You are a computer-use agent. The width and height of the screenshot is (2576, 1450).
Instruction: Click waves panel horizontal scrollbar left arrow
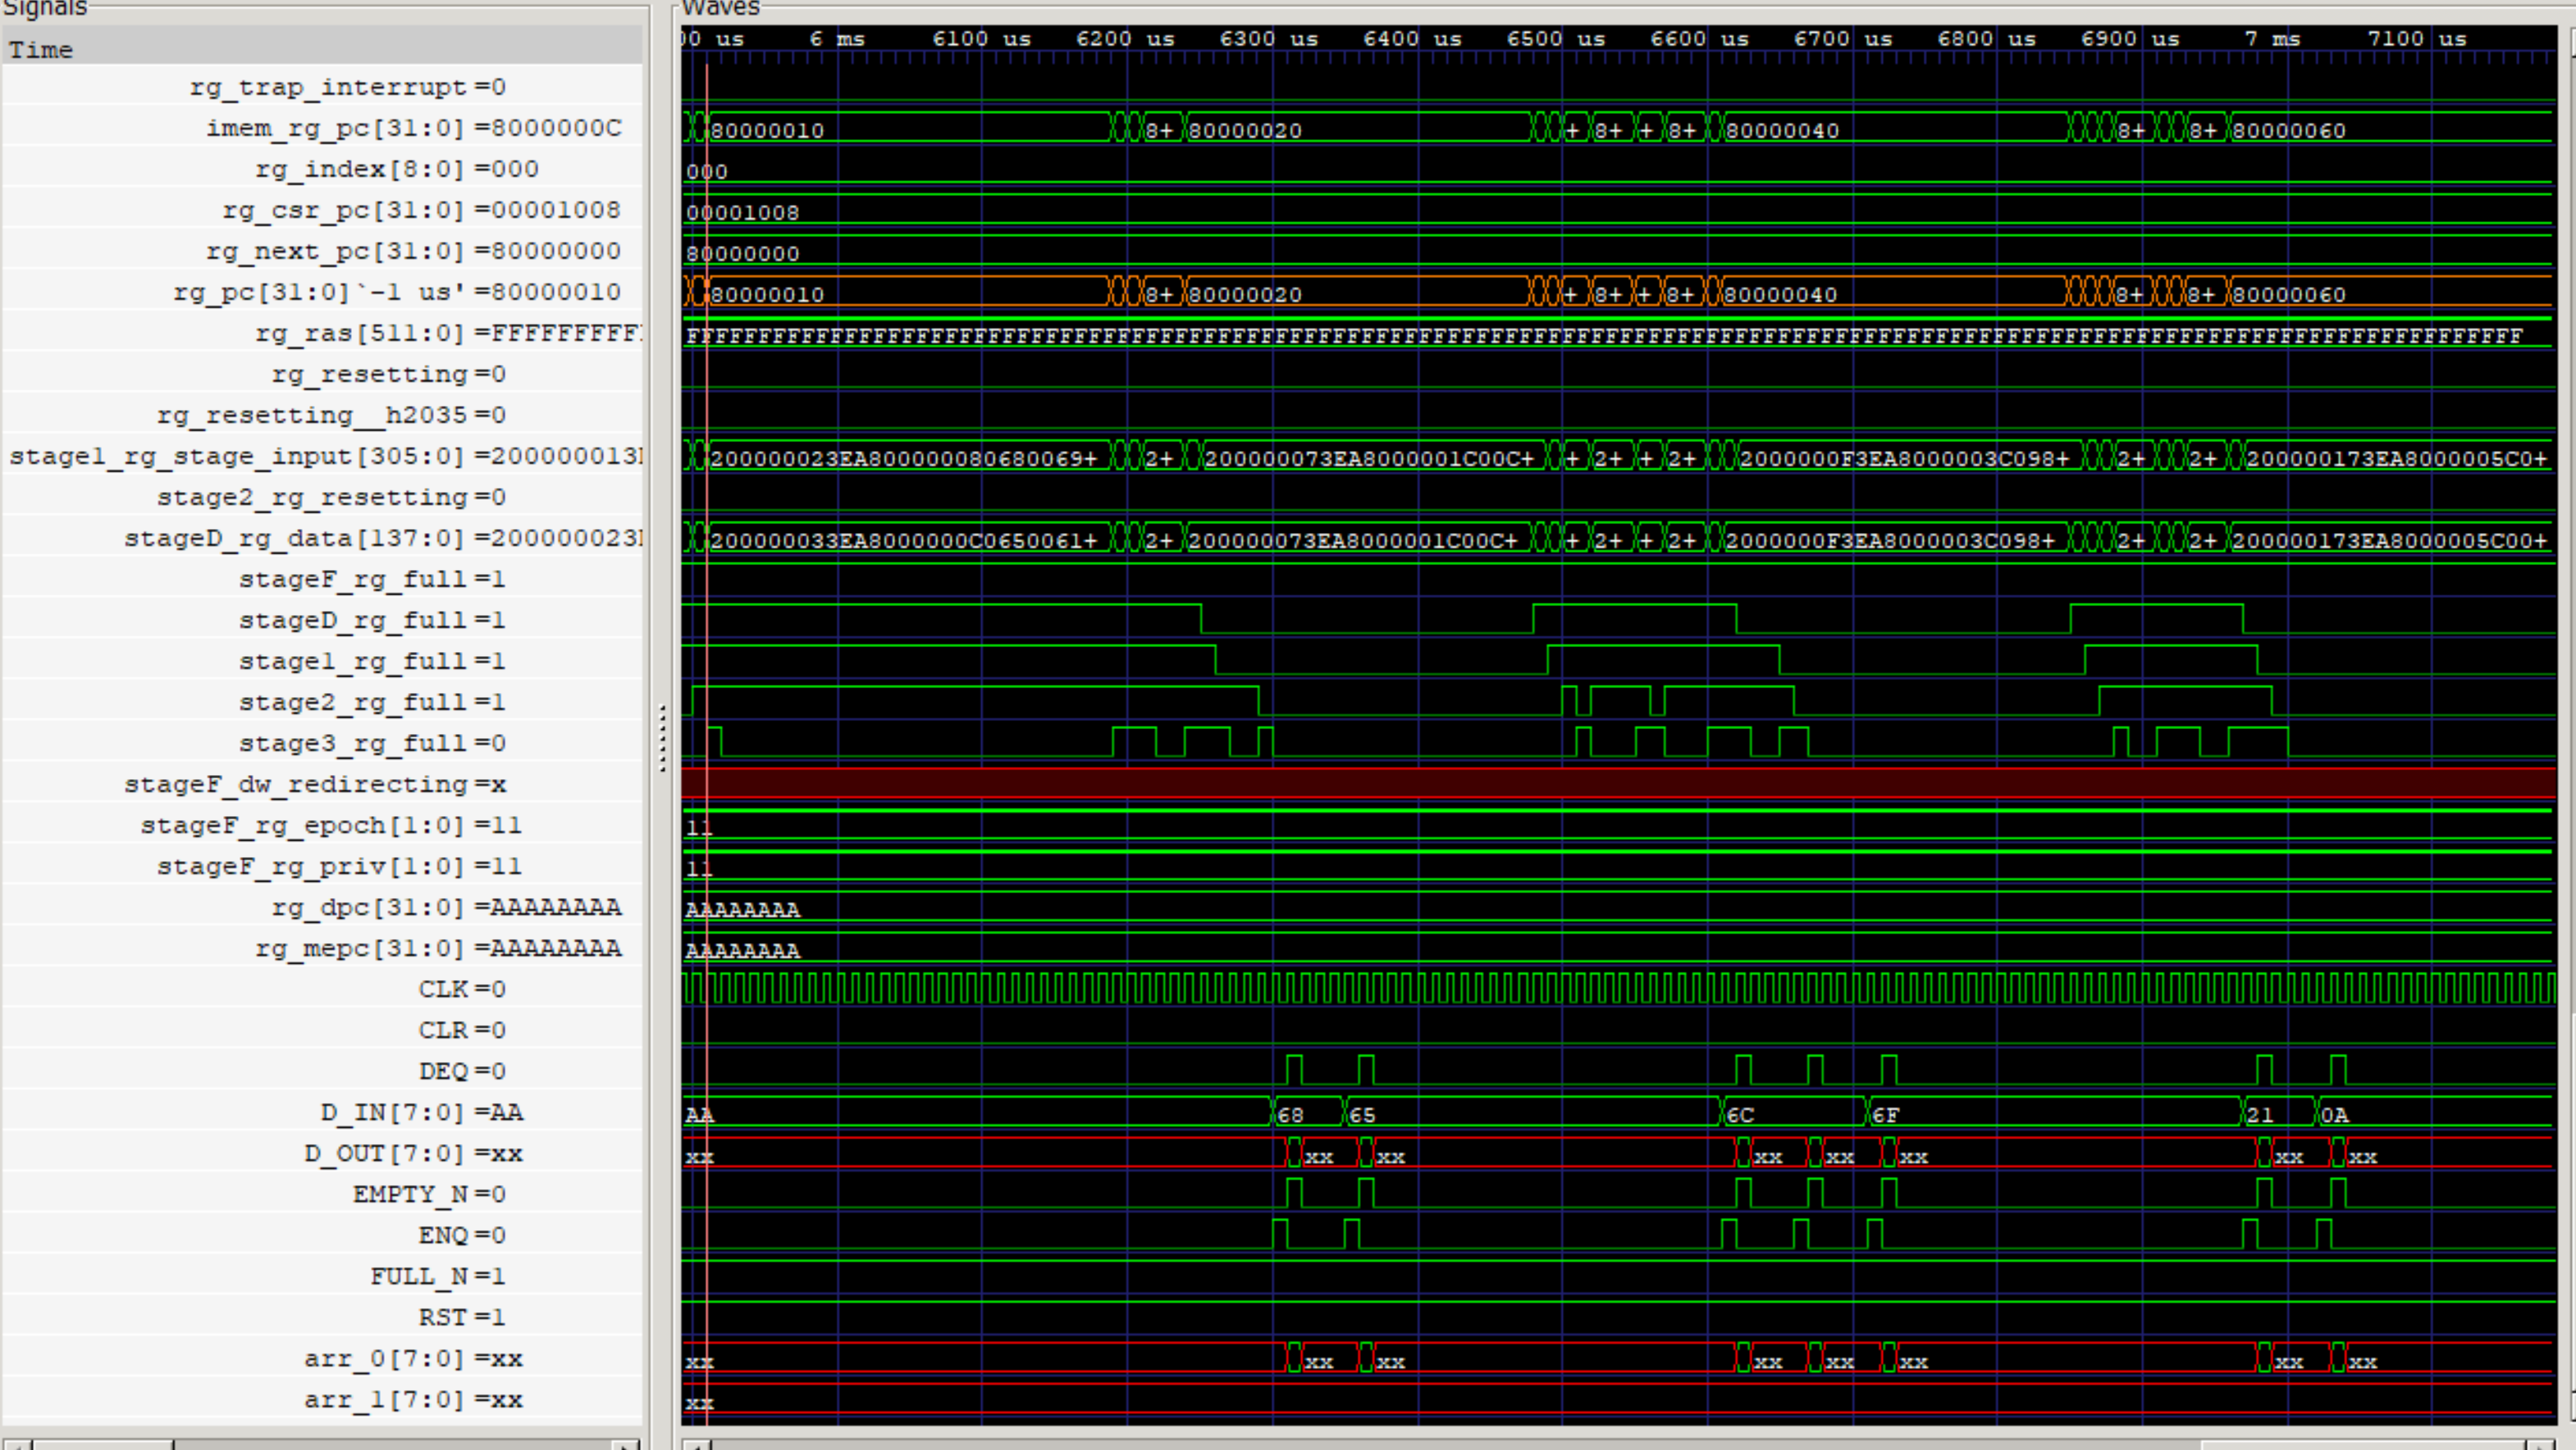(x=697, y=1444)
